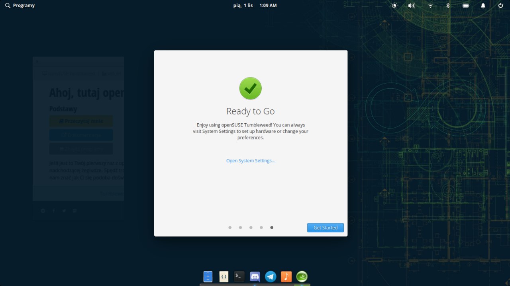Open the battery power indicator
The width and height of the screenshot is (510, 286).
465,6
